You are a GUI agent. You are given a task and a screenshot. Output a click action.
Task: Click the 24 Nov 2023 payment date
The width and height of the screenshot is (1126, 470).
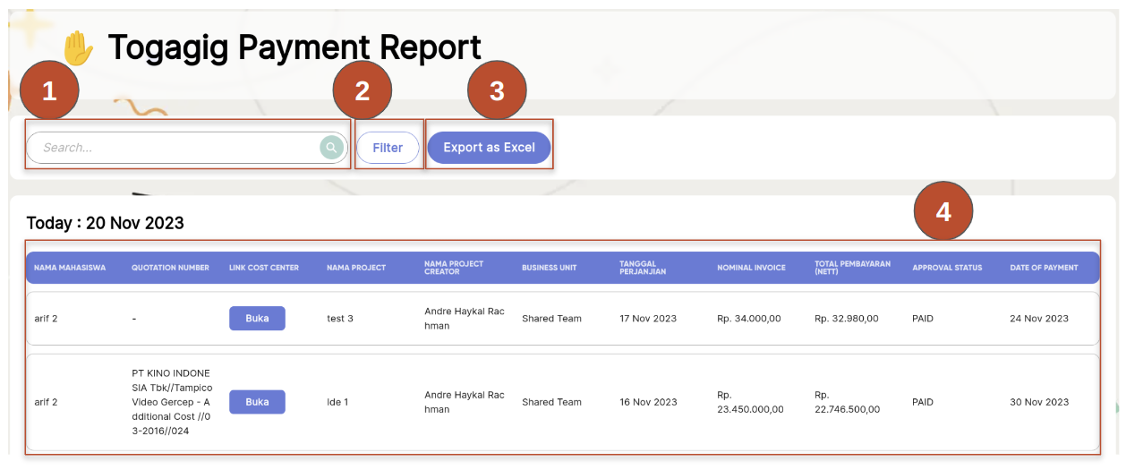[1039, 319]
